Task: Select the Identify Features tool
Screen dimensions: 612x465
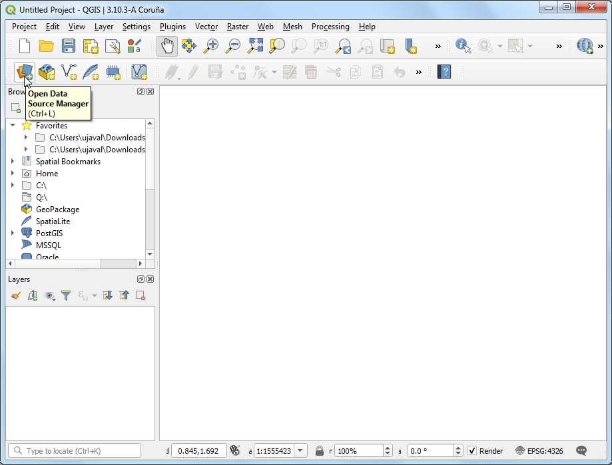Action: pyautogui.click(x=463, y=46)
